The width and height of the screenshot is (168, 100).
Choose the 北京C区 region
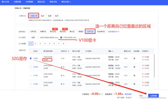tap(90, 31)
